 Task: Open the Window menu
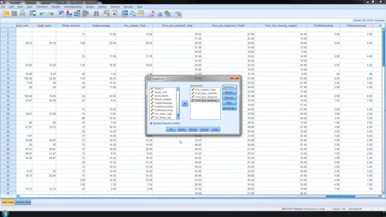coord(128,7)
